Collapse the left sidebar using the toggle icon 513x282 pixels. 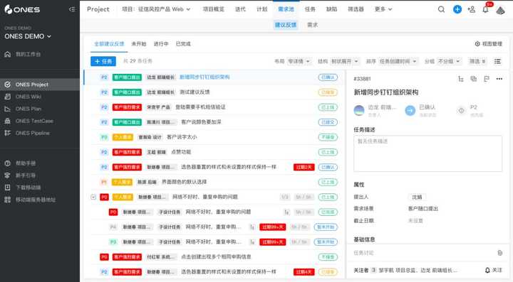(x=72, y=9)
